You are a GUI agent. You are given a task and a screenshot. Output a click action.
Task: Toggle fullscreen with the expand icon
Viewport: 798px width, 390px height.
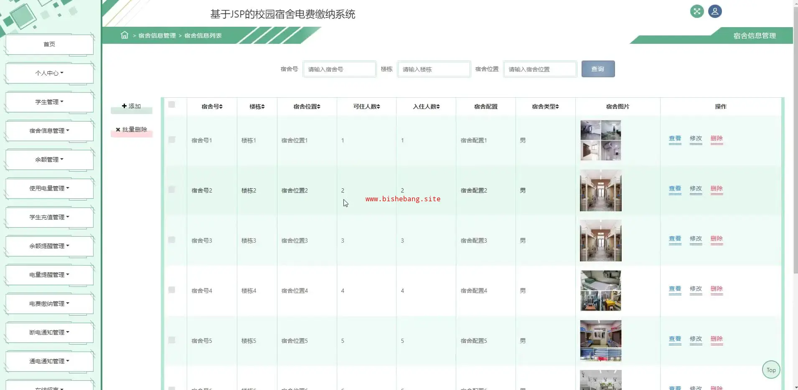[x=696, y=12]
